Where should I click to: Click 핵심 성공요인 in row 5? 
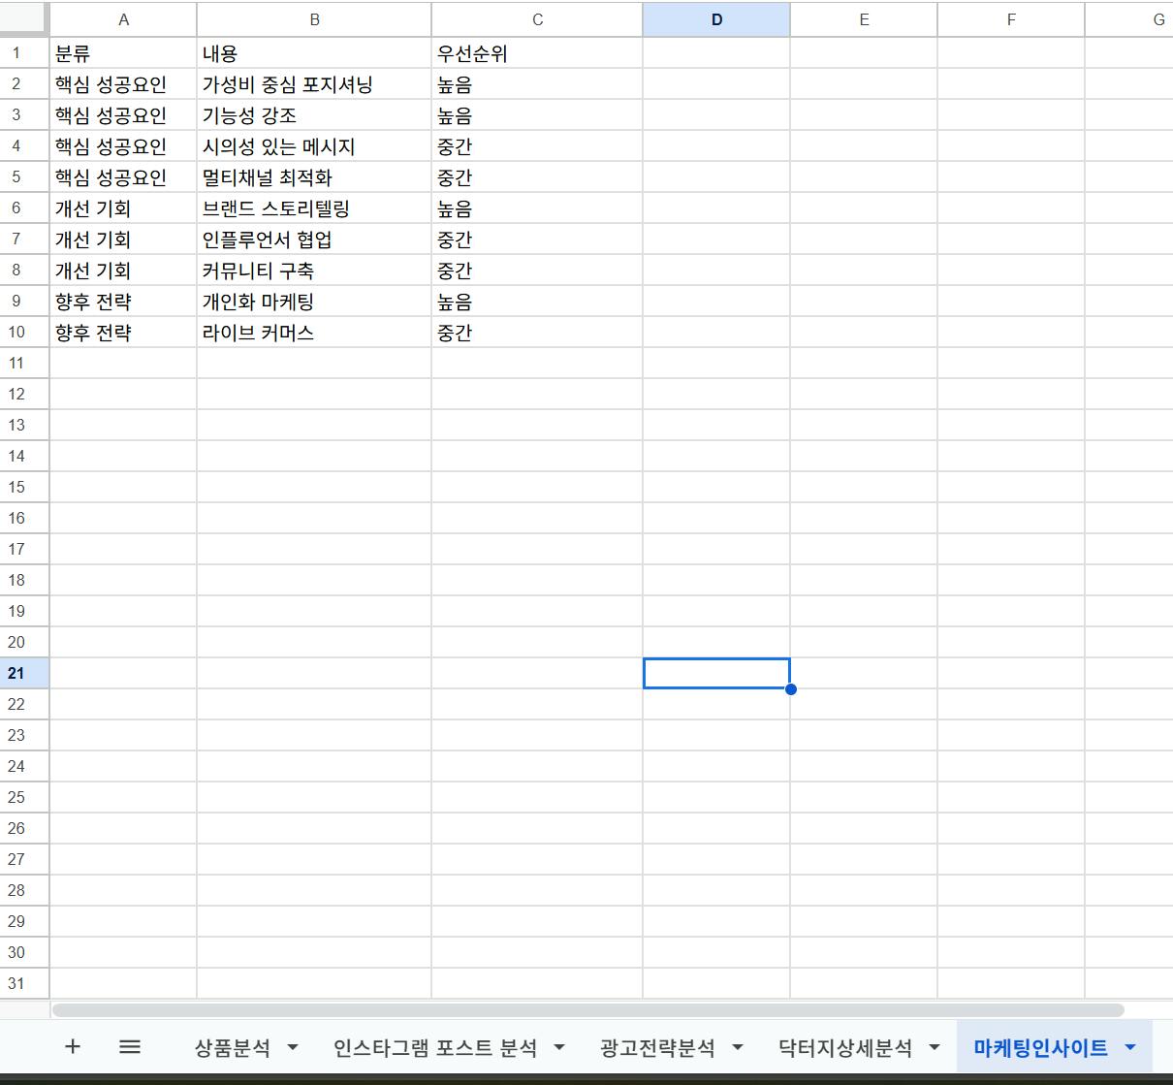pos(123,177)
